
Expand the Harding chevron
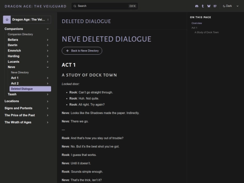(x=47, y=56)
